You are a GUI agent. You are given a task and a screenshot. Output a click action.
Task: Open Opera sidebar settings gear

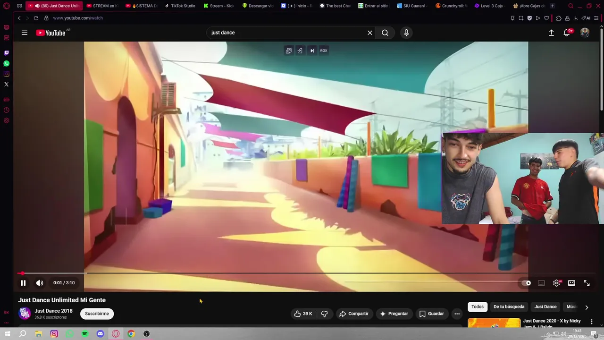[x=6, y=120]
